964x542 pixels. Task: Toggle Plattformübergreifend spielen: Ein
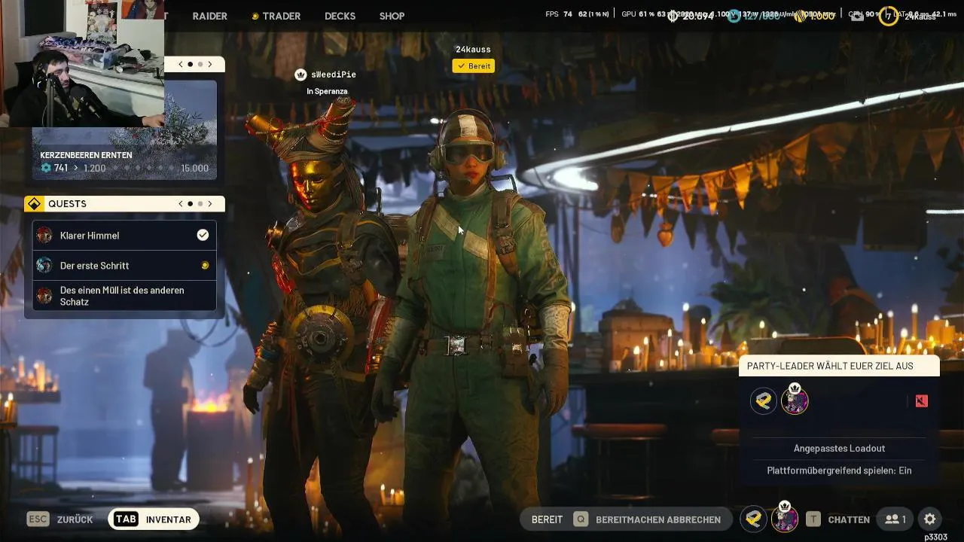[x=839, y=470]
